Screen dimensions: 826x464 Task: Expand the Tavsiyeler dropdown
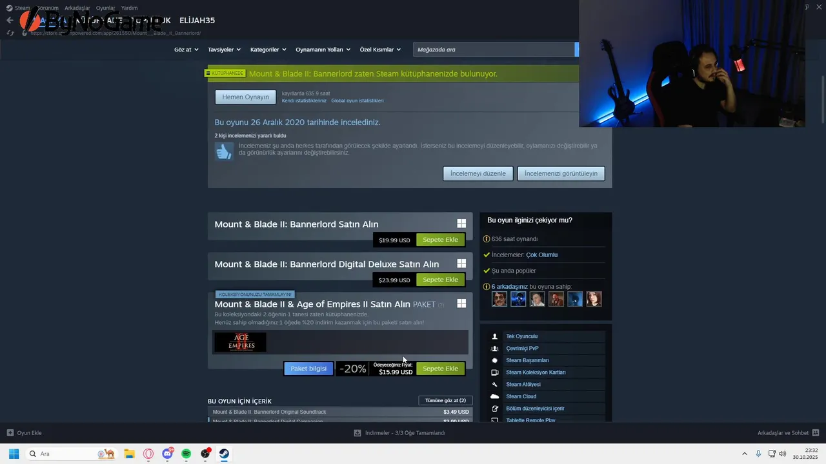[224, 50]
